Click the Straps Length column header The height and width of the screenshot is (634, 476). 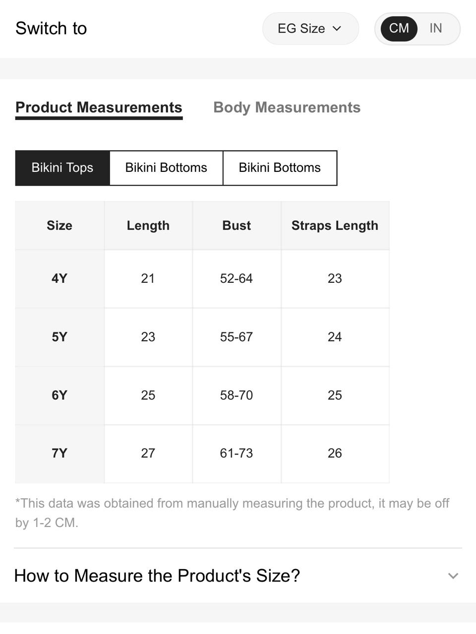pyautogui.click(x=335, y=226)
